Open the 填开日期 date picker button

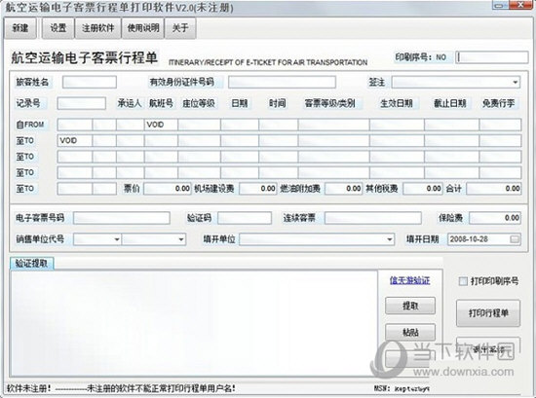tap(515, 239)
